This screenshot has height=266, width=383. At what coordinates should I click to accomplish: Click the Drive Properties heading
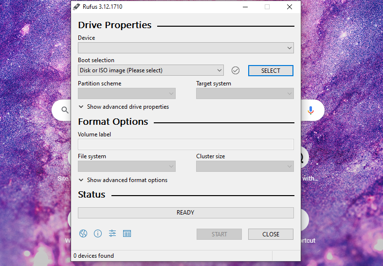pyautogui.click(x=114, y=25)
